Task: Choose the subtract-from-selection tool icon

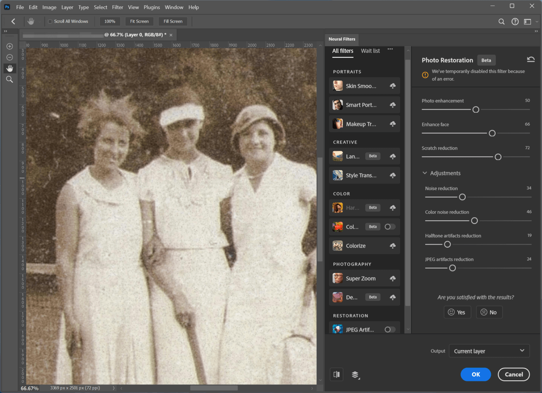Action: pyautogui.click(x=10, y=57)
